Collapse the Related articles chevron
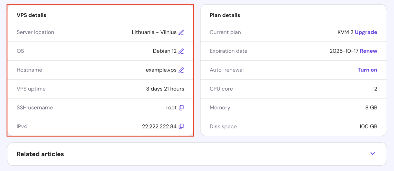Viewport: 394px width, 171px height. (x=372, y=154)
